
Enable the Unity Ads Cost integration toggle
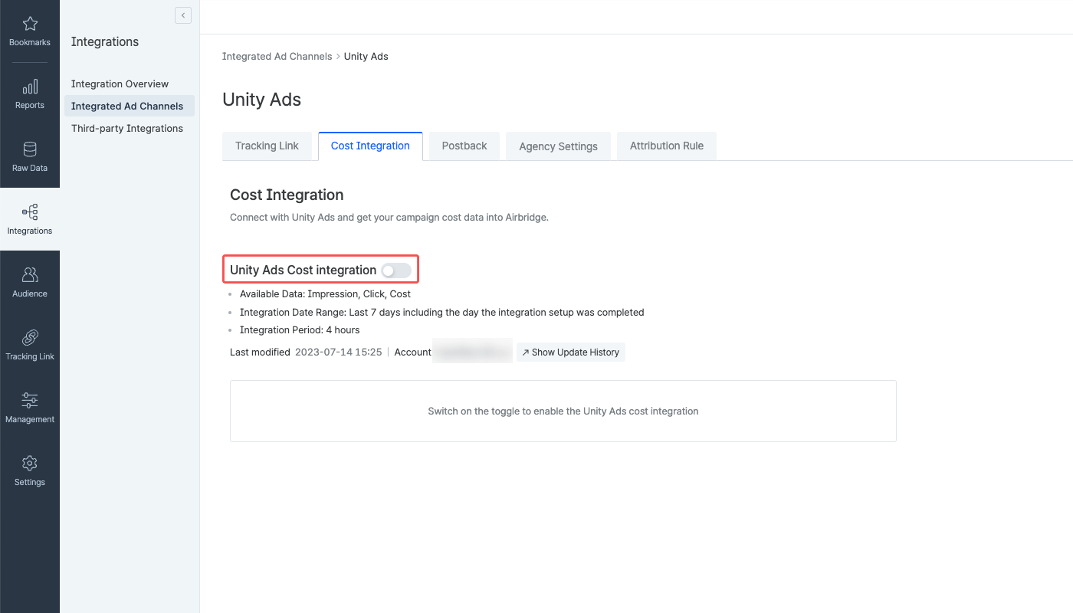(396, 270)
